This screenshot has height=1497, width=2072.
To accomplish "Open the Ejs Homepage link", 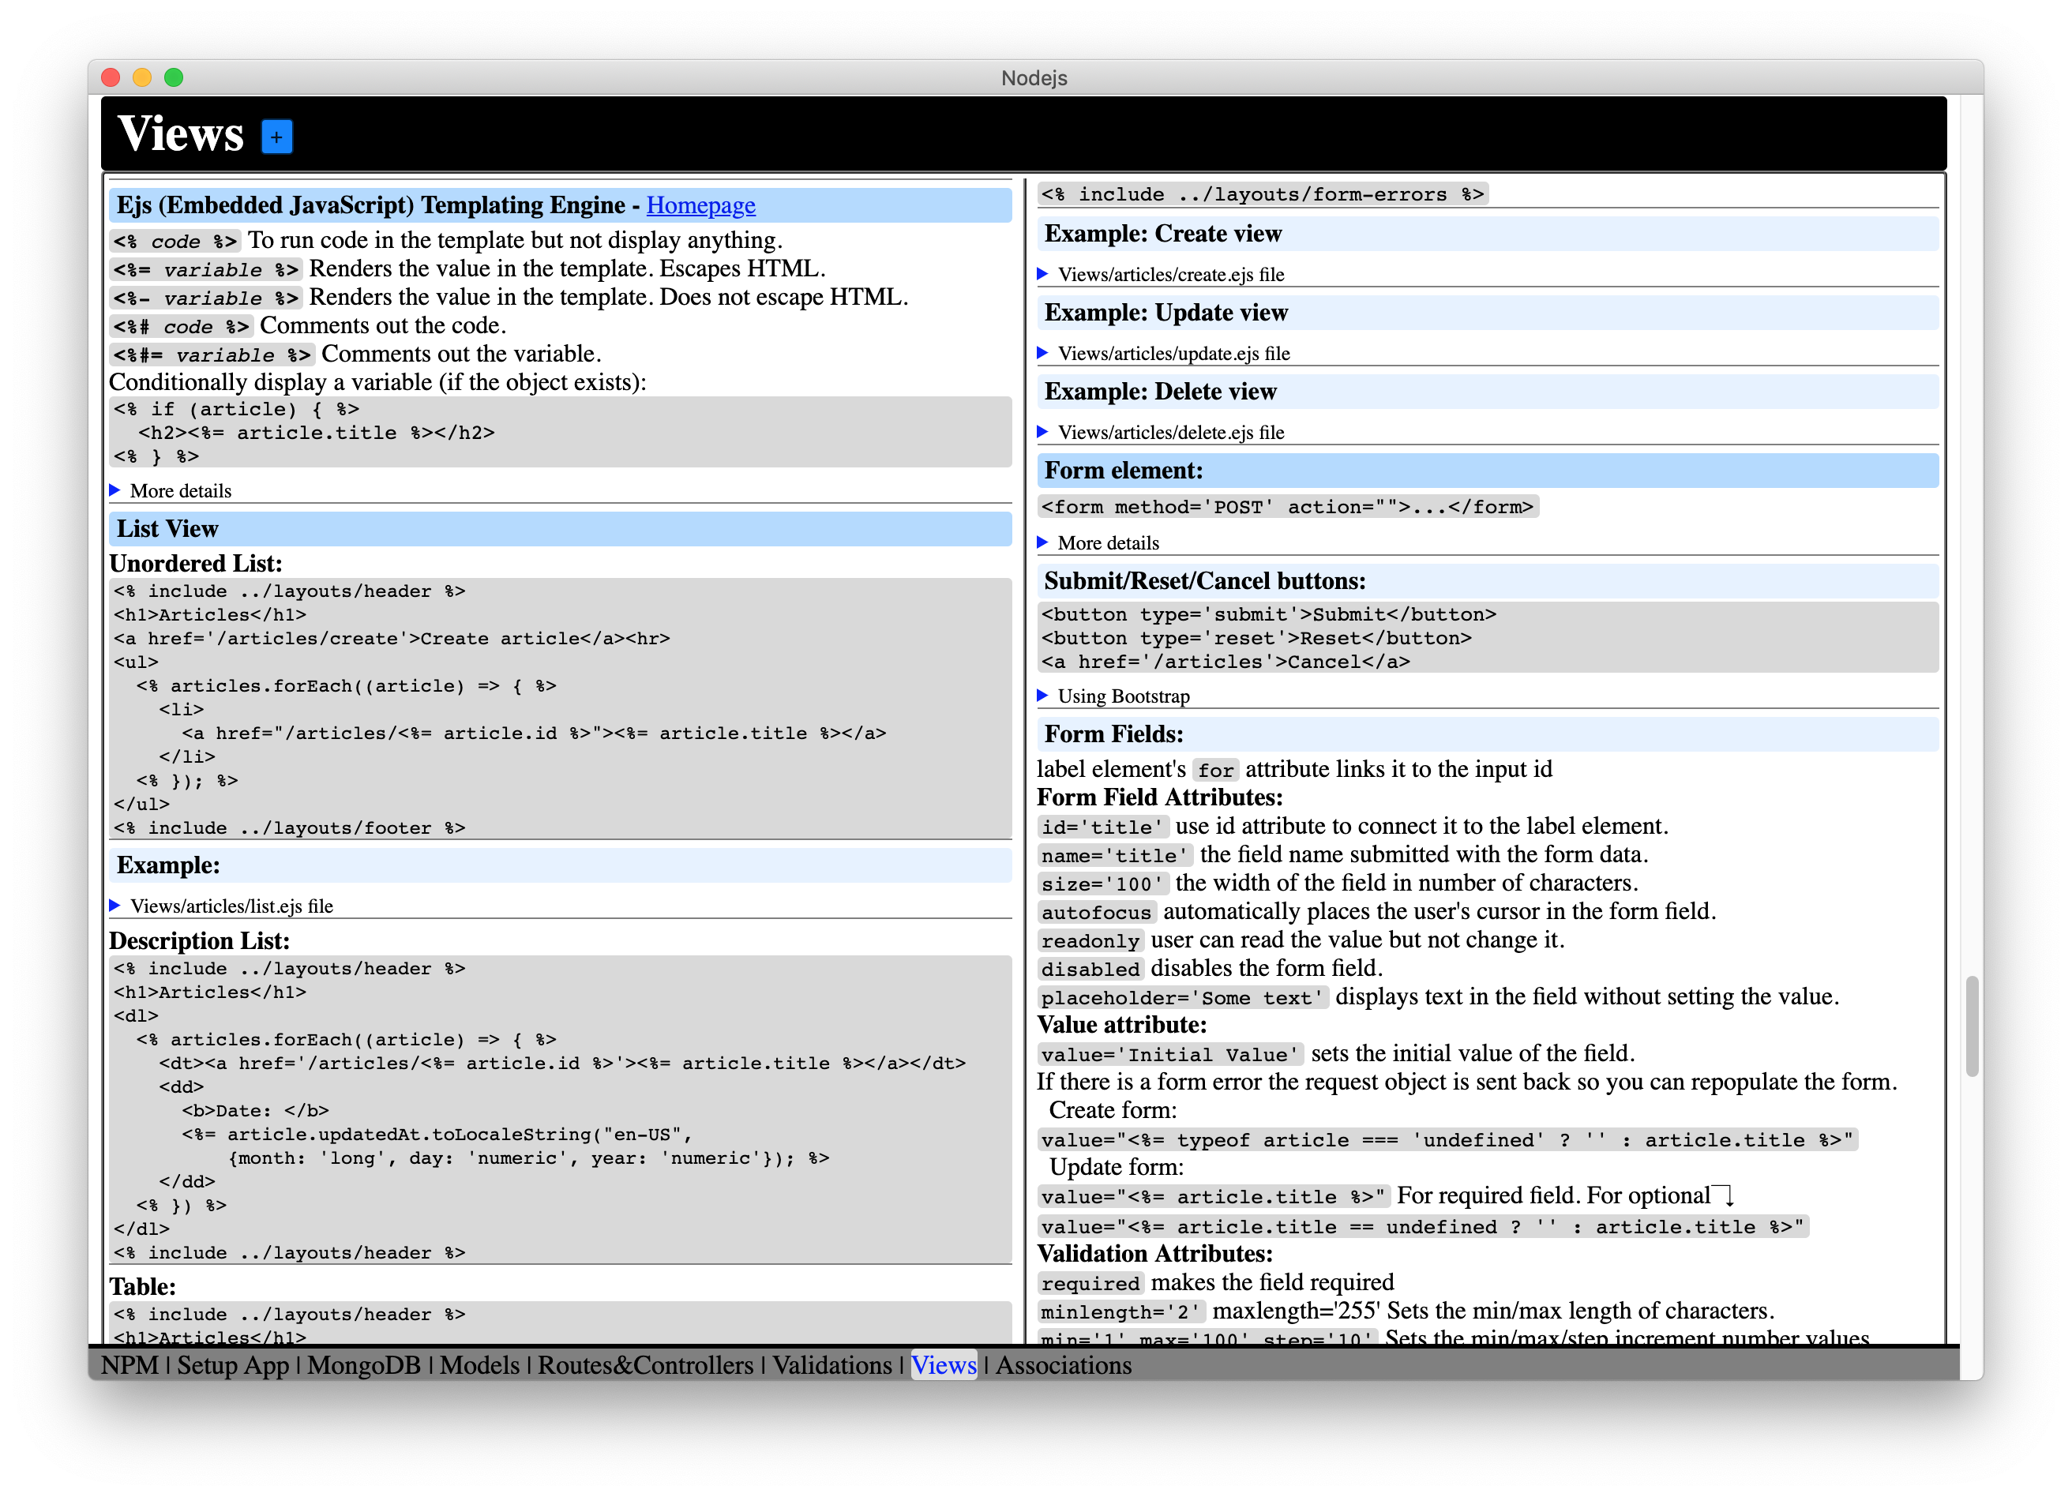I will tap(700, 204).
